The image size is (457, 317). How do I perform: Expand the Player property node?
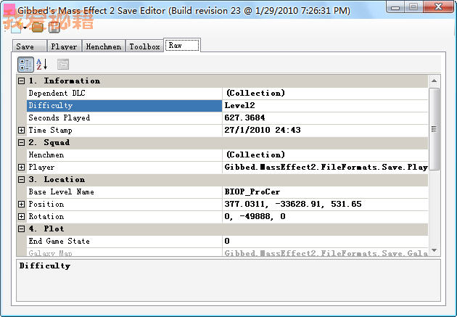[x=22, y=168]
